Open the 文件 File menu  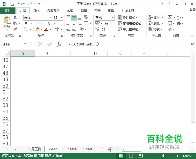(x=8, y=11)
